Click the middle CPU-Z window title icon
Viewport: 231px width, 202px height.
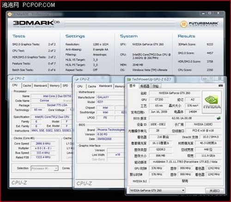(77, 79)
